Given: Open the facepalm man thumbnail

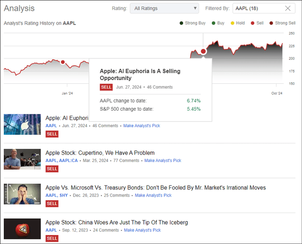Looking at the screenshot, I should click(22, 194).
